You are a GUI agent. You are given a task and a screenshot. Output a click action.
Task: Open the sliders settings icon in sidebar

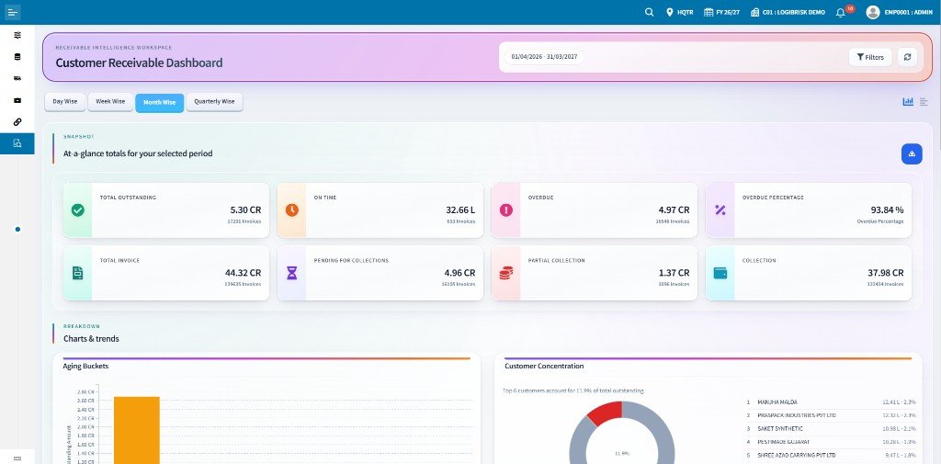tap(17, 36)
